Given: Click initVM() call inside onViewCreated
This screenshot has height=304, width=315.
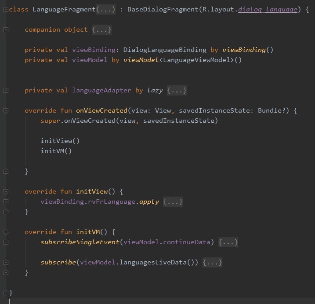Looking at the screenshot, I should pos(56,151).
